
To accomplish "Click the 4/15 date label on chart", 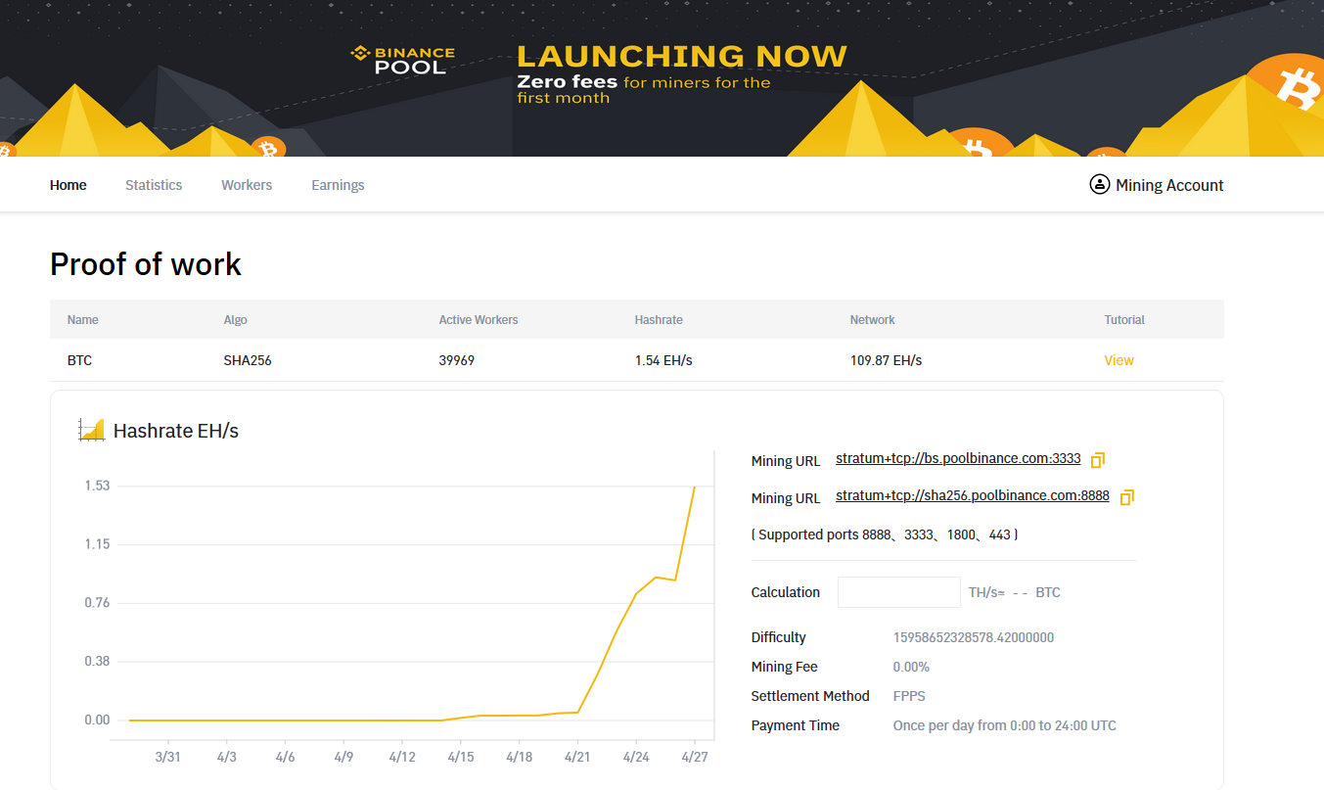I will click(461, 757).
